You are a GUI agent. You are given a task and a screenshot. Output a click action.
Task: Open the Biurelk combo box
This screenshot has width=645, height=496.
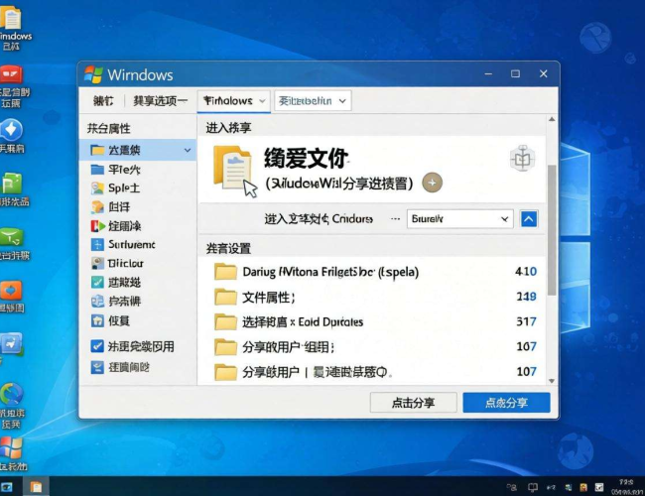coord(459,219)
